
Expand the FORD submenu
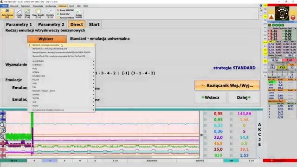coord(61,69)
